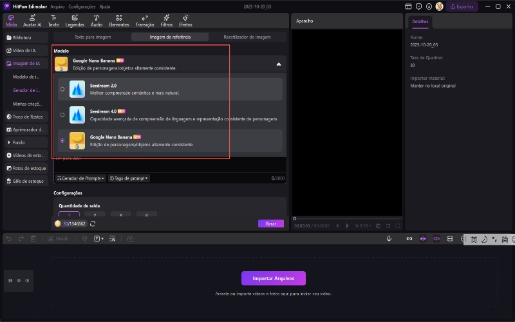
Task: Click the Gerar button
Action: click(x=270, y=223)
